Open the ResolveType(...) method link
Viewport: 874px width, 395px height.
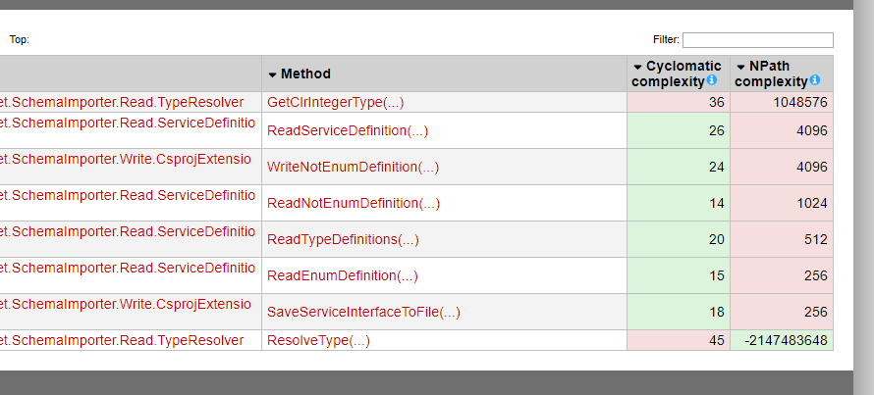click(318, 340)
